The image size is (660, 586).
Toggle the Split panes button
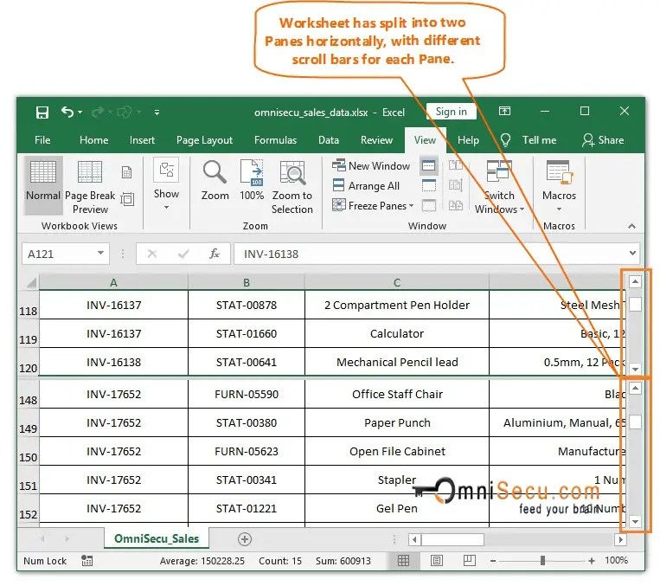coord(428,165)
